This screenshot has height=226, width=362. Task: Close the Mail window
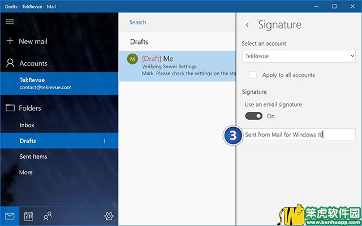[x=352, y=6]
